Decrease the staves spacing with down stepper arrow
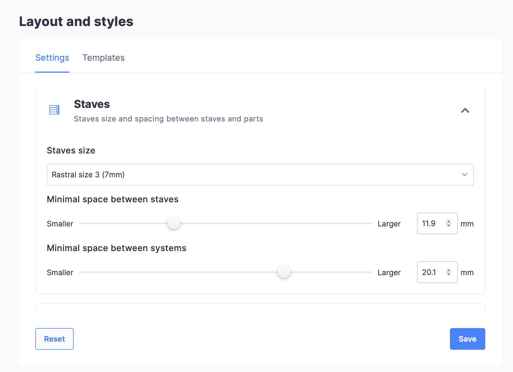513x372 pixels. (x=449, y=226)
